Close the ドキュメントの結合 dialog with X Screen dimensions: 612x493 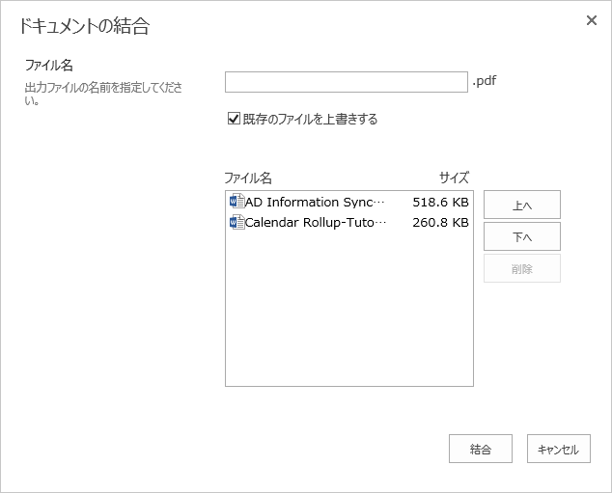(x=592, y=20)
